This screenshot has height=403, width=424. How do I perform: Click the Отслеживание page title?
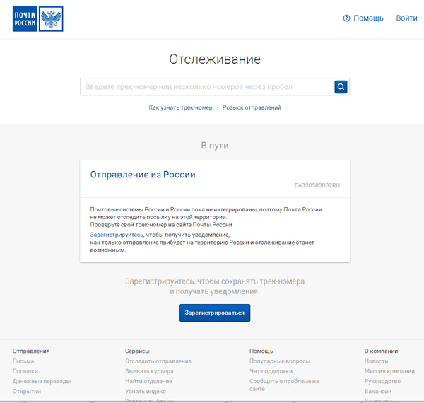click(215, 59)
